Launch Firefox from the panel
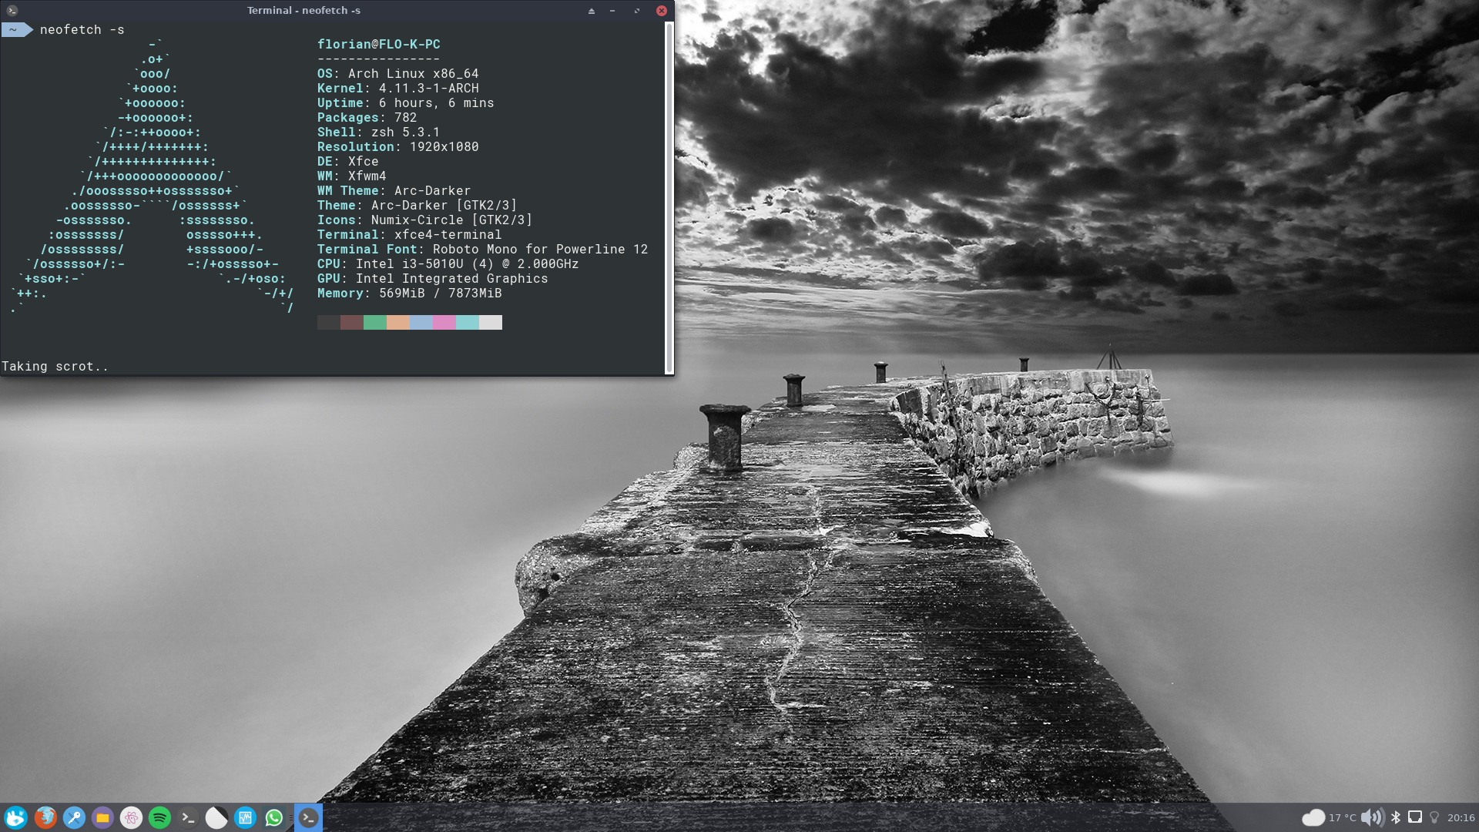Screen dimensions: 1479x832 coord(45,817)
